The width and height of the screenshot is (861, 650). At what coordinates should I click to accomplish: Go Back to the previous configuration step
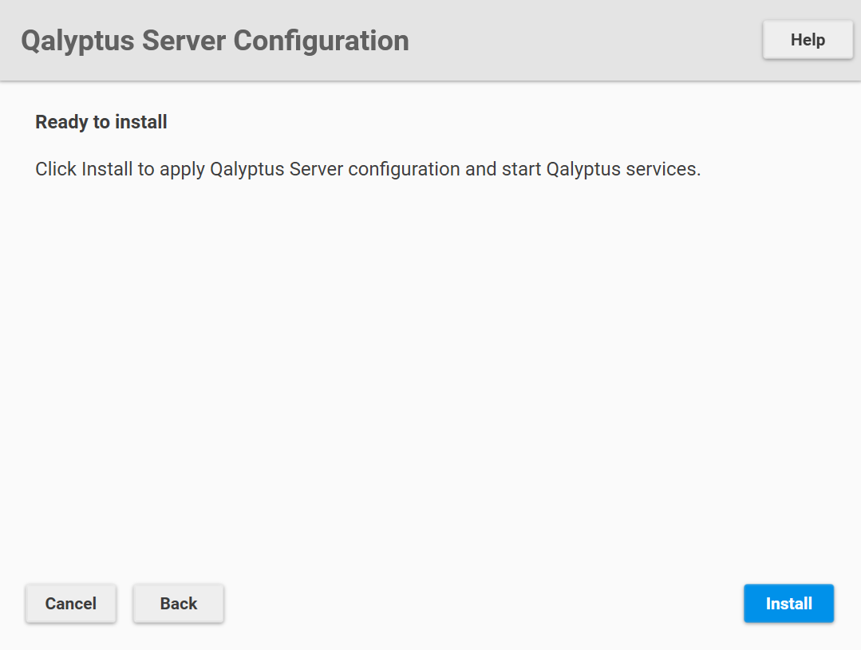coord(178,604)
